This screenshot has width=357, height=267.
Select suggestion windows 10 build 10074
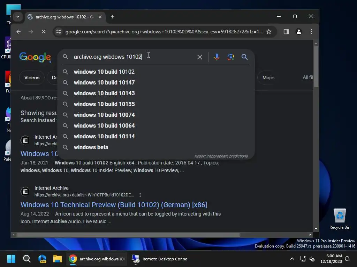click(156, 115)
